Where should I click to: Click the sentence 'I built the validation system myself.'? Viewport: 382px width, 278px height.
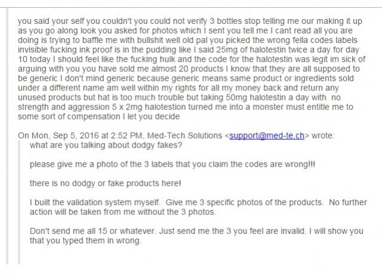(x=95, y=203)
